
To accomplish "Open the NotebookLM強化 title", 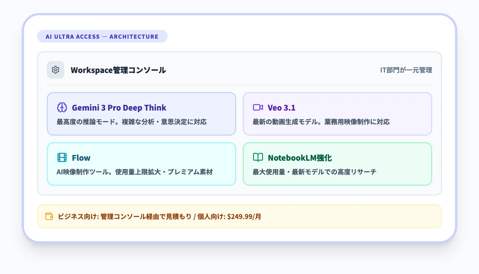I will point(300,158).
